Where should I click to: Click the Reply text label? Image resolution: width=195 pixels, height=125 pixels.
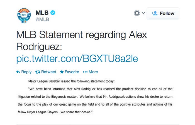point(26,72)
